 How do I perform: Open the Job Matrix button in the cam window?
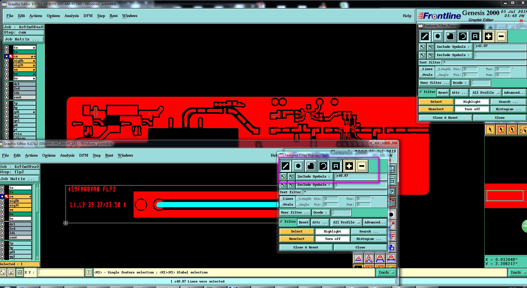[24, 39]
